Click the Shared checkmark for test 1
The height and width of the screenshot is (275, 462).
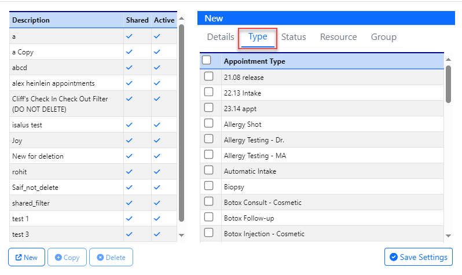pyautogui.click(x=130, y=218)
